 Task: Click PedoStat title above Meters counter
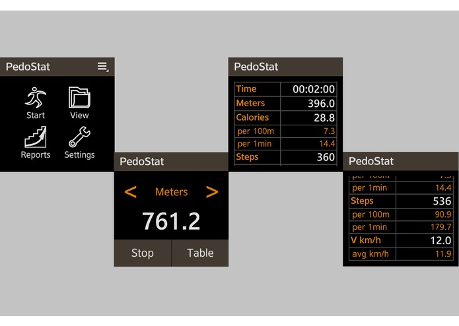click(142, 162)
